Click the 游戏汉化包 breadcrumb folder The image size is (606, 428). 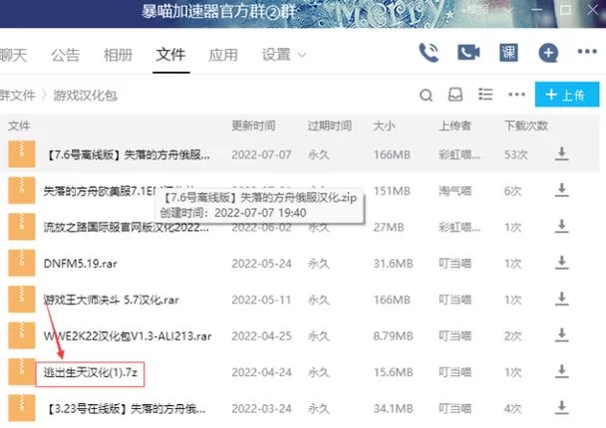85,95
